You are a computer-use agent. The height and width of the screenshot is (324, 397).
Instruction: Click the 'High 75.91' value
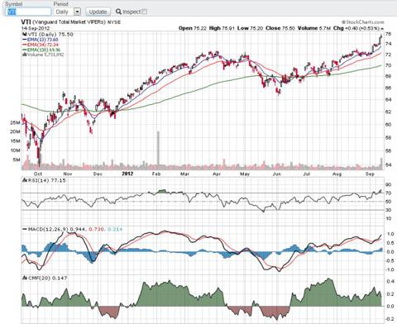(222, 28)
